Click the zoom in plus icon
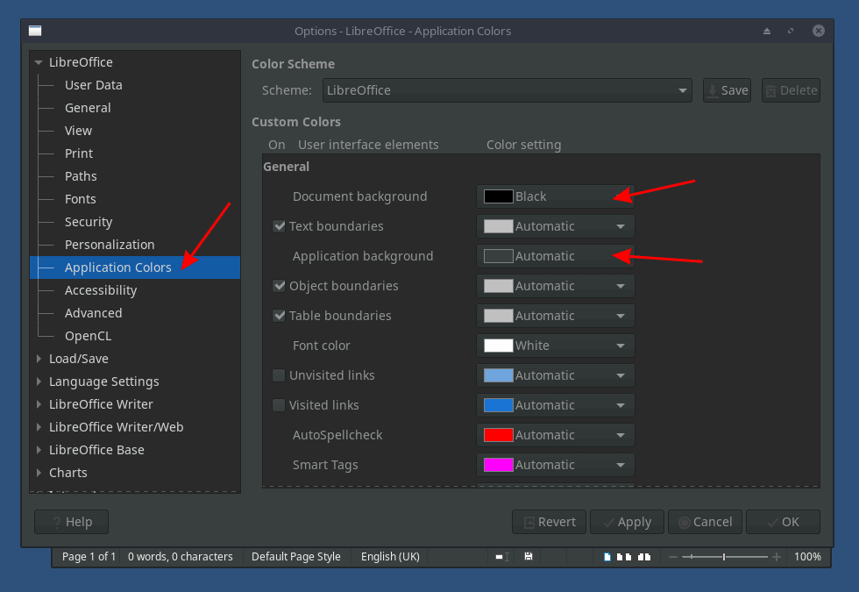This screenshot has height=592, width=859. (777, 557)
